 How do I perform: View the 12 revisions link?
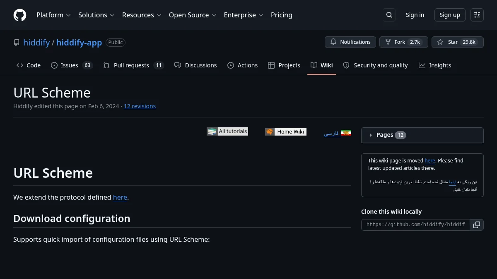tap(140, 106)
